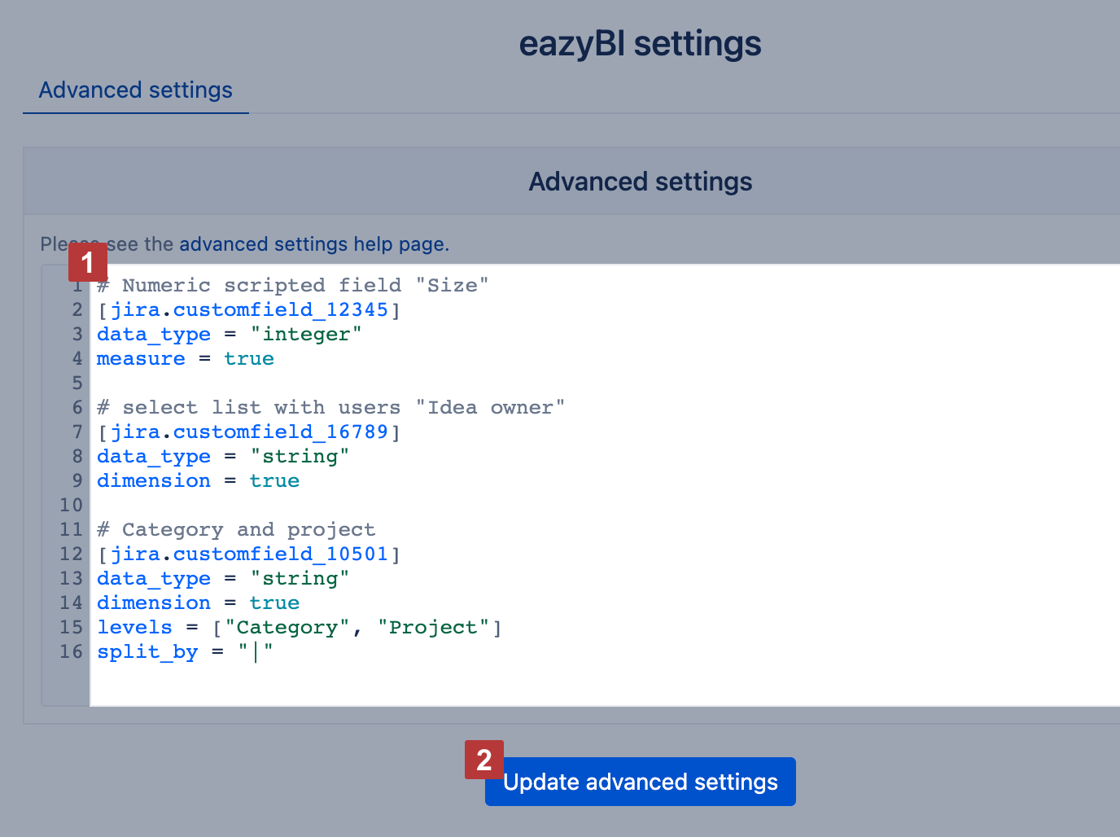Click the red annotation marker 2
Viewport: 1120px width, 837px height.
(x=484, y=760)
